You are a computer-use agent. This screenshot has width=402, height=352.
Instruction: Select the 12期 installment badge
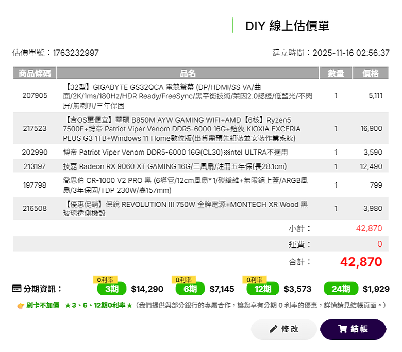pos(263,289)
